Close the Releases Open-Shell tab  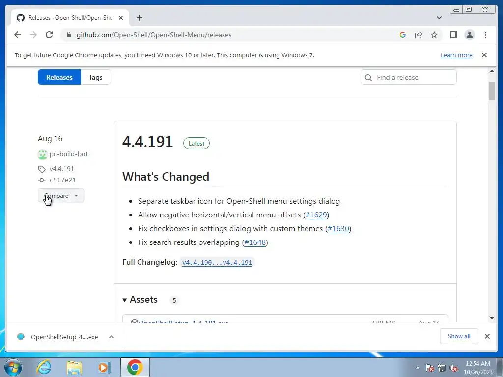click(121, 18)
